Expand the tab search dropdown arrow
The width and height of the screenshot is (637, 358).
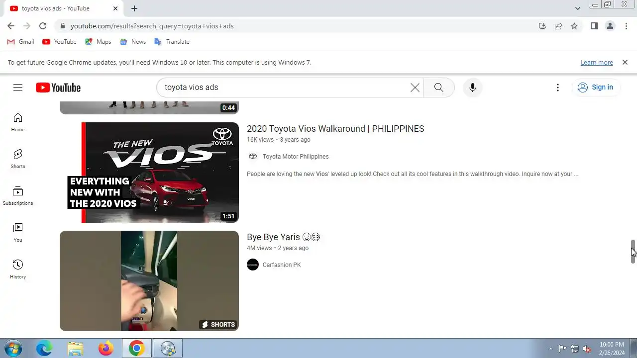[x=577, y=8]
